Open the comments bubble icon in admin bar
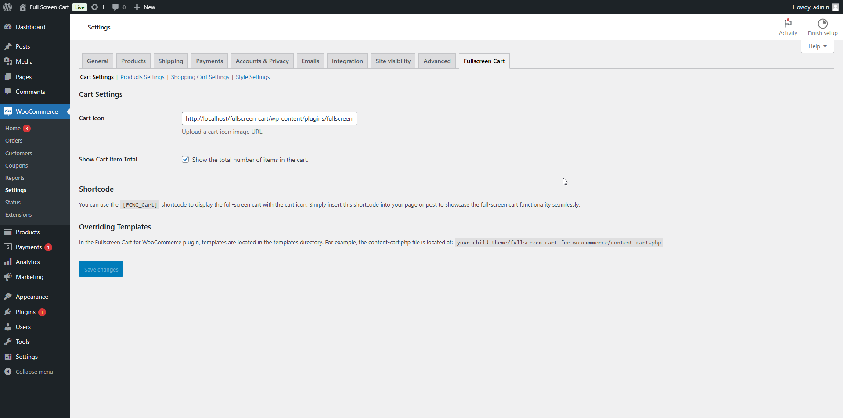Viewport: 843px width, 418px height. pyautogui.click(x=115, y=7)
